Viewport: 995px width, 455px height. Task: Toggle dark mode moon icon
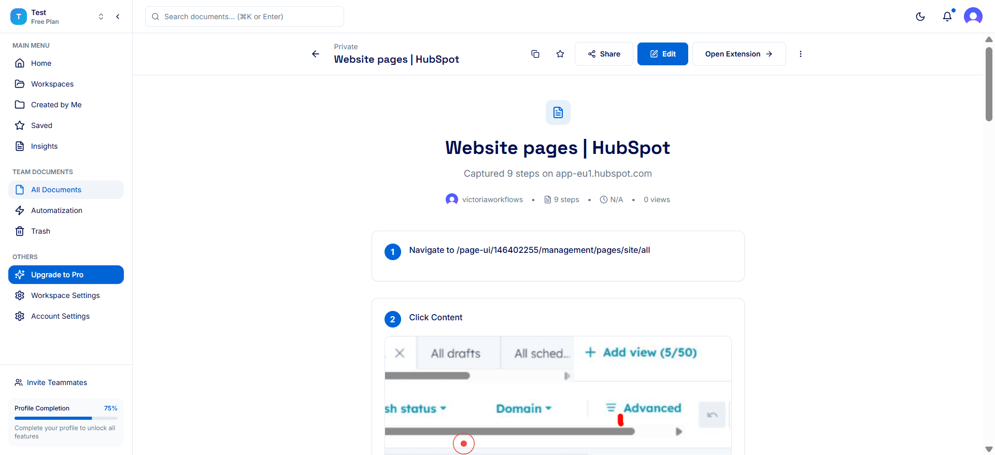point(920,17)
